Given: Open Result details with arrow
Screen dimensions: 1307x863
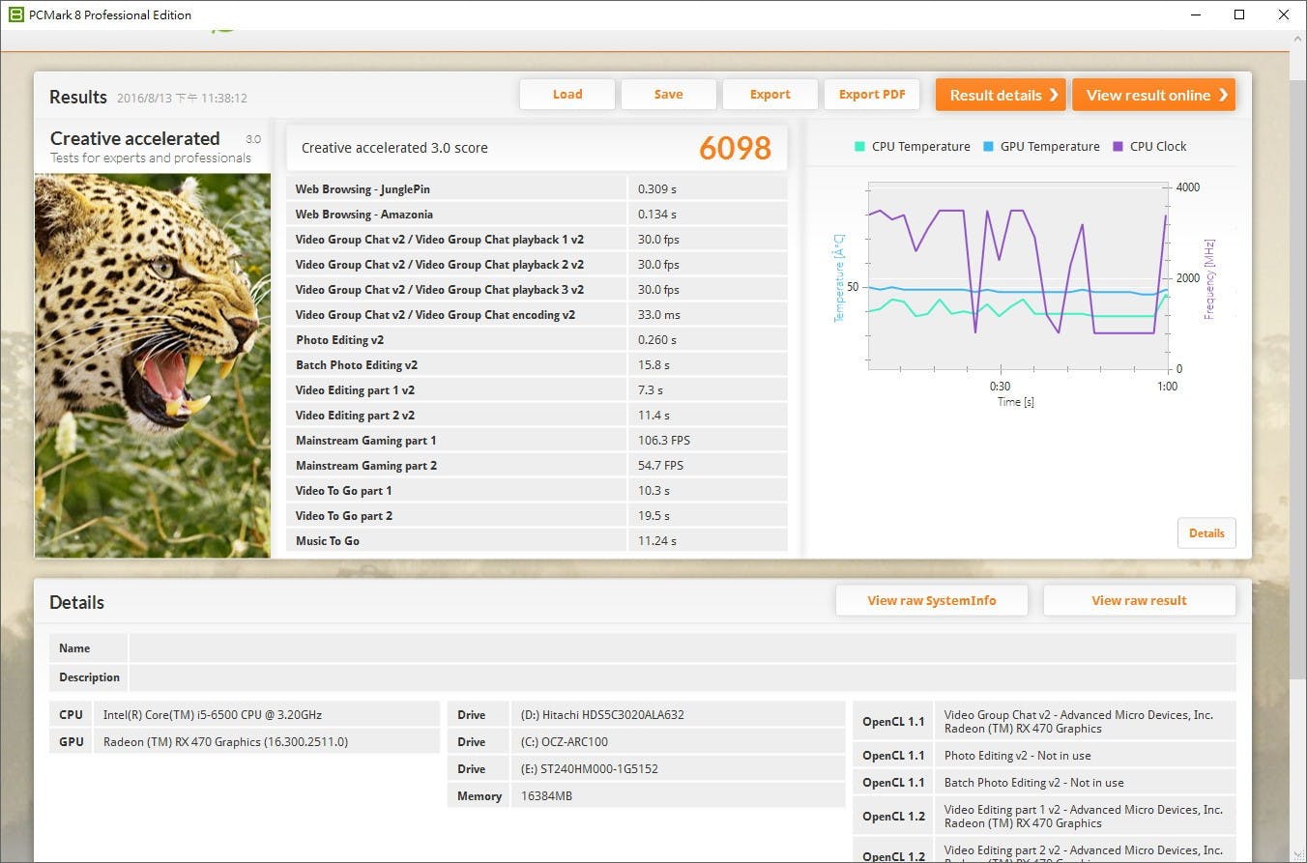Looking at the screenshot, I should (x=1000, y=95).
